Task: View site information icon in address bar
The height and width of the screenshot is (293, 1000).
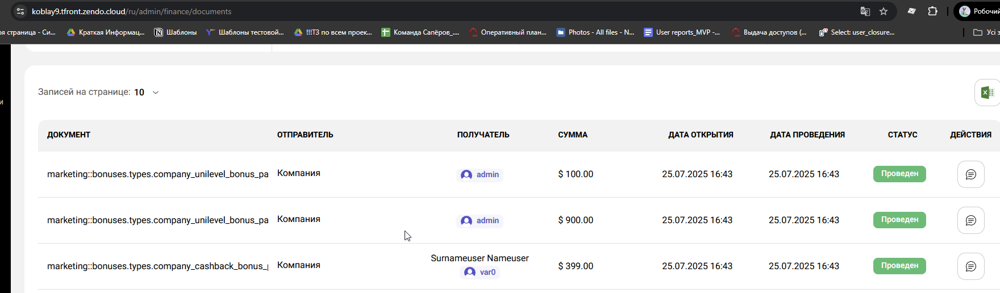Action: pos(20,11)
